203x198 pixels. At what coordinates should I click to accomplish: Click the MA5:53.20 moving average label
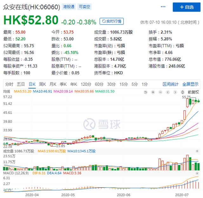coord(23,91)
